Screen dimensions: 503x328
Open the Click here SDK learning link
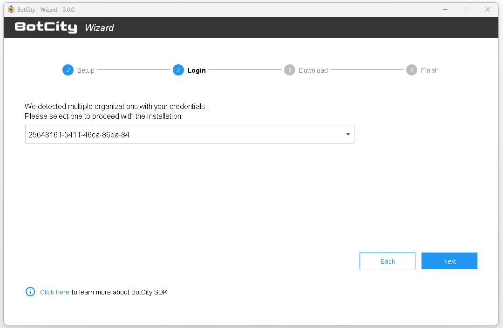click(54, 292)
